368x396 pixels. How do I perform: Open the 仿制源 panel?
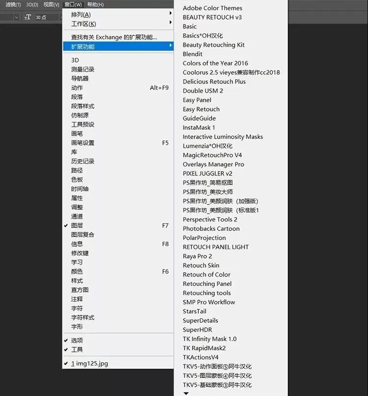point(118,115)
